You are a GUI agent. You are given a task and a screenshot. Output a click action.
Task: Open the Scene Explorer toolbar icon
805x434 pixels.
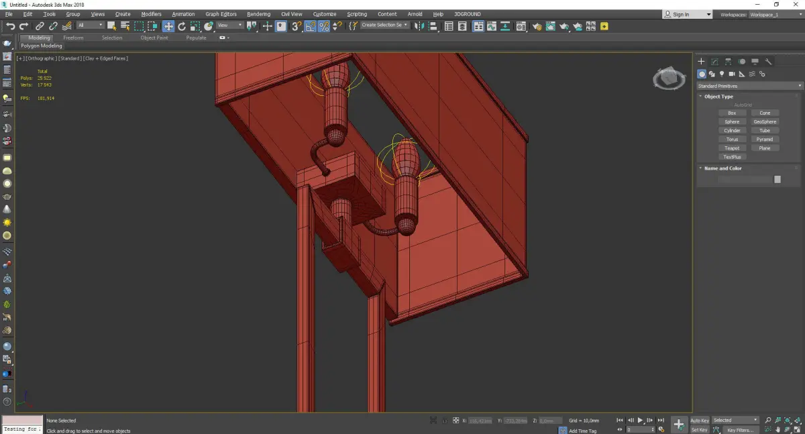(449, 26)
